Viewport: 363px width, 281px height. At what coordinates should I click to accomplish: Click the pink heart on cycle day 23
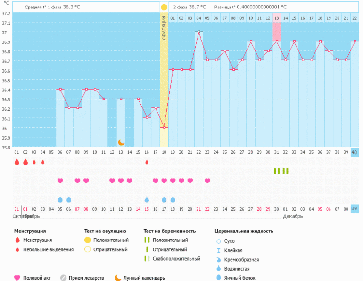tap(207, 181)
